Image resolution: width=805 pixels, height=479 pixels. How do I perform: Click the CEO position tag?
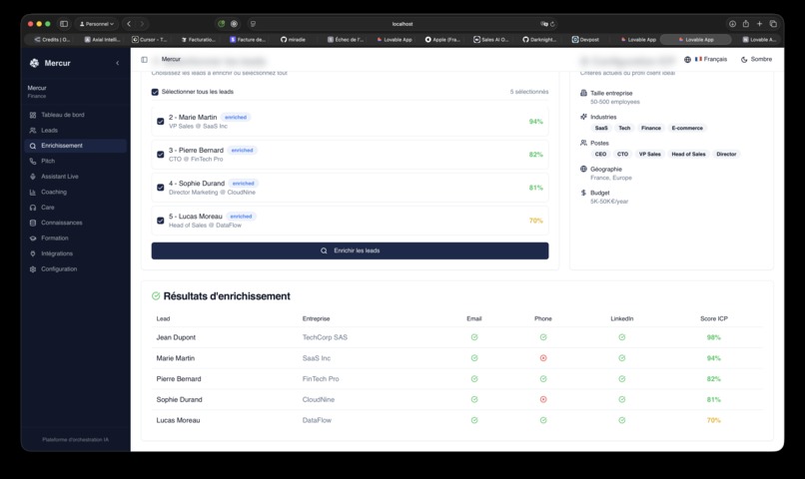[600, 154]
